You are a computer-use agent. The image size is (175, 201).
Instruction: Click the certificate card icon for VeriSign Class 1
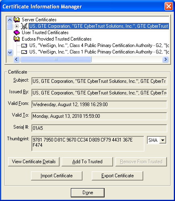(24, 52)
